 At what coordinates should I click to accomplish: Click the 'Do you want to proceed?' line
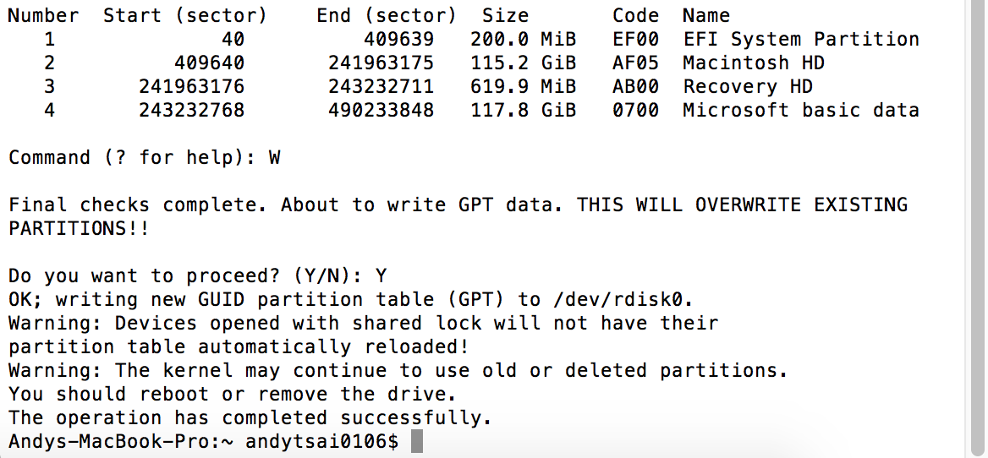[197, 275]
